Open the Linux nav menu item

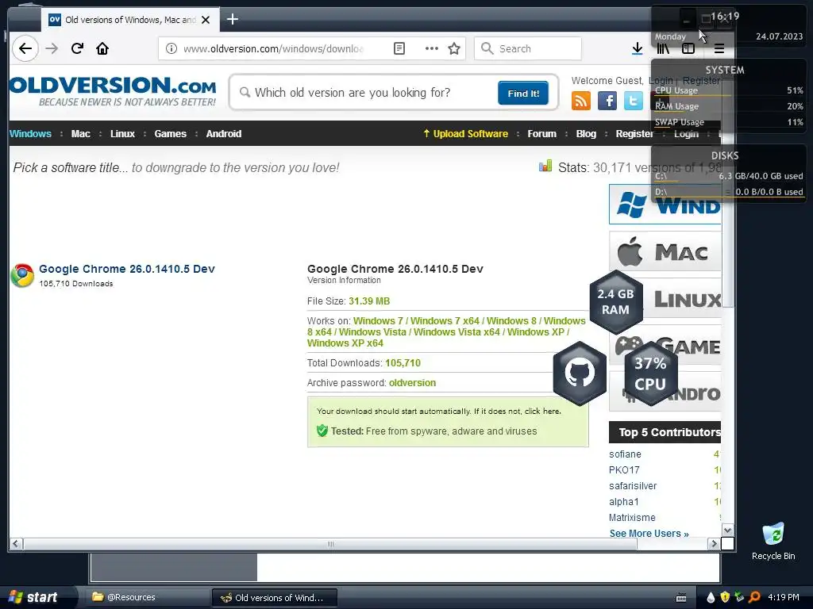pyautogui.click(x=122, y=133)
